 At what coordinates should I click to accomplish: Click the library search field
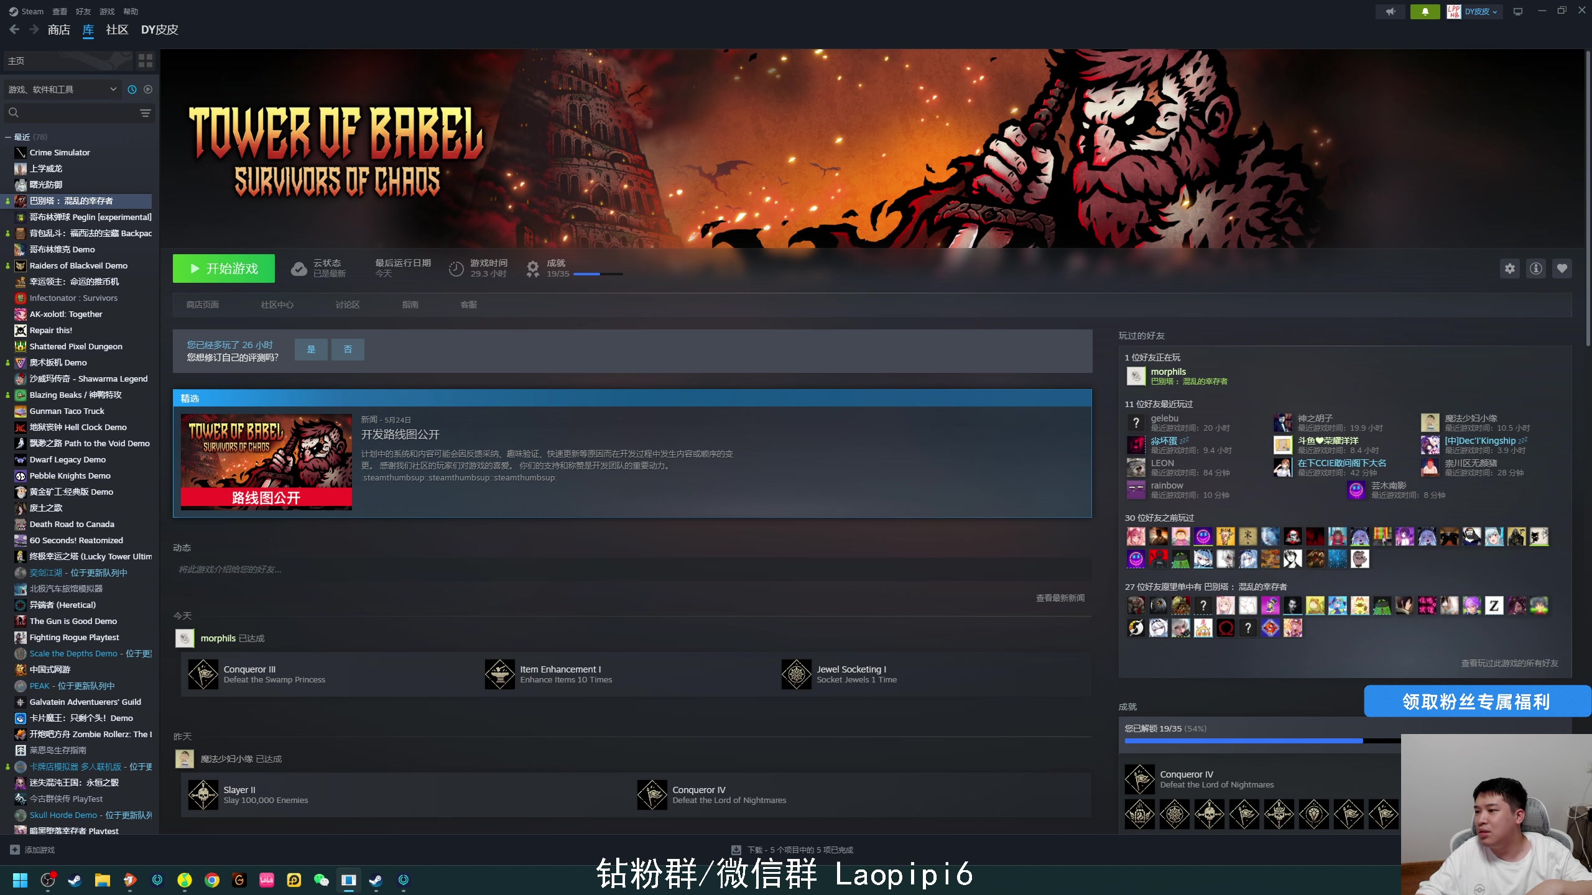click(72, 112)
